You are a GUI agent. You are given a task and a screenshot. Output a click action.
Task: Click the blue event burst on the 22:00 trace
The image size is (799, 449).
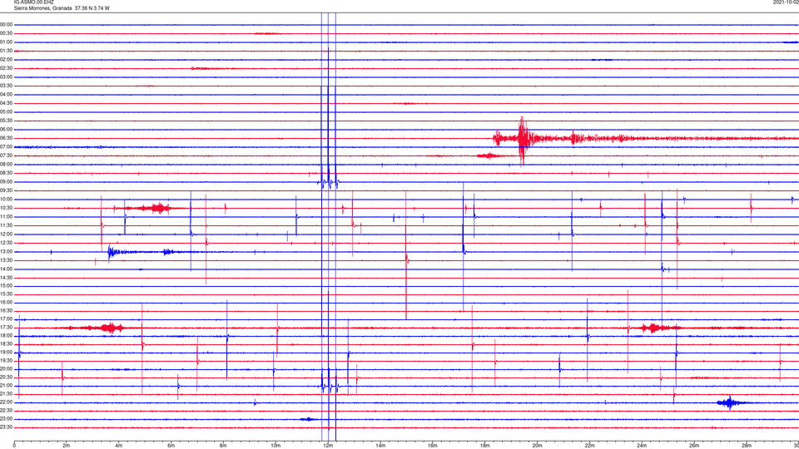pyautogui.click(x=730, y=402)
